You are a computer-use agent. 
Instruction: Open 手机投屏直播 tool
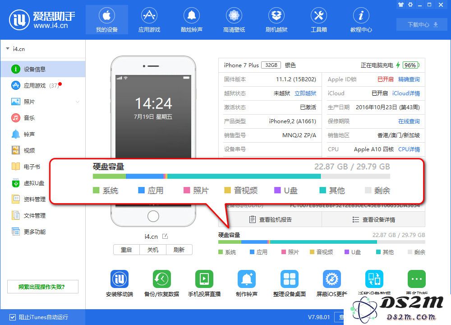tap(204, 279)
